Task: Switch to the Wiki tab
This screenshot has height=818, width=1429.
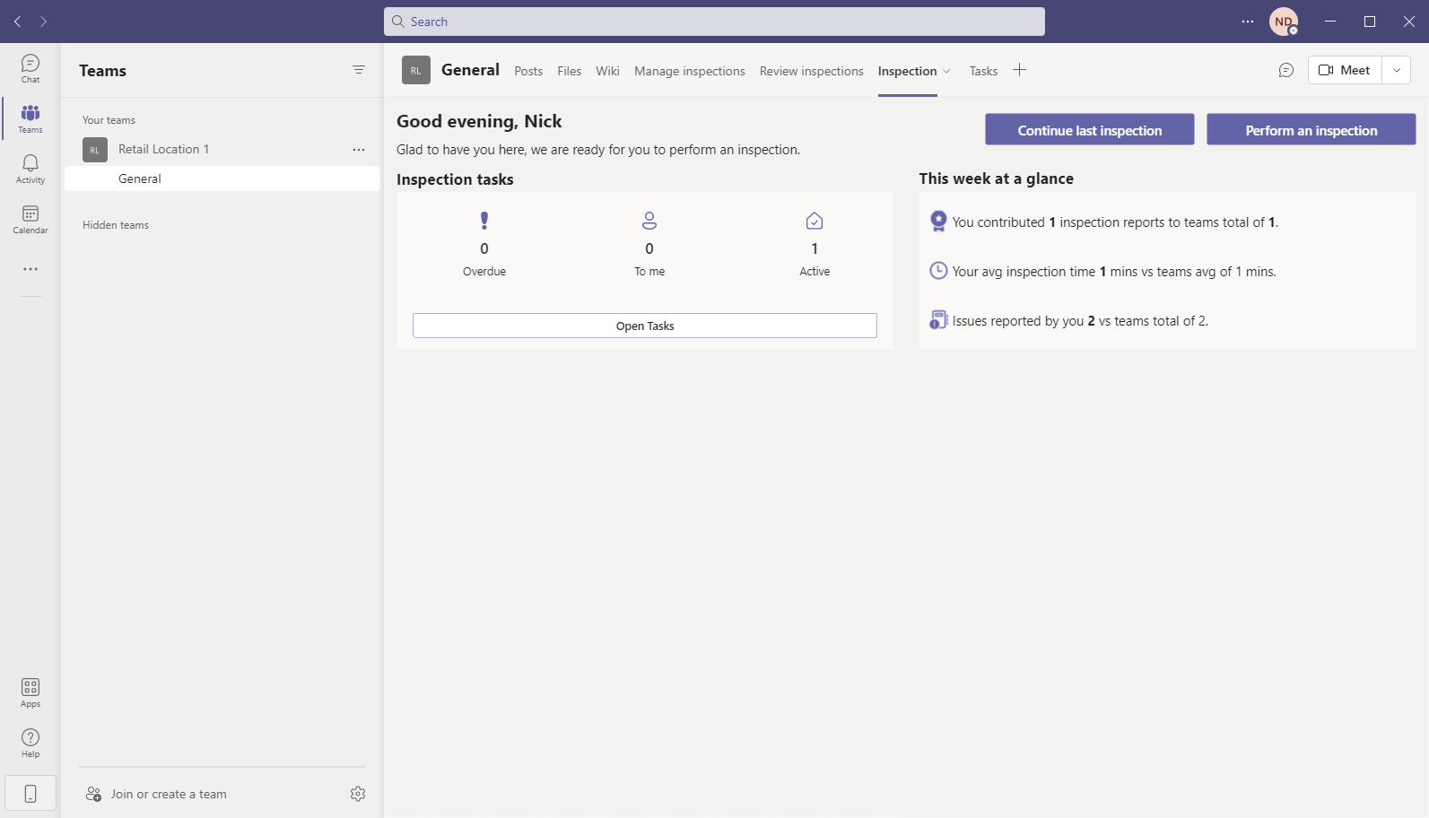Action: point(607,71)
